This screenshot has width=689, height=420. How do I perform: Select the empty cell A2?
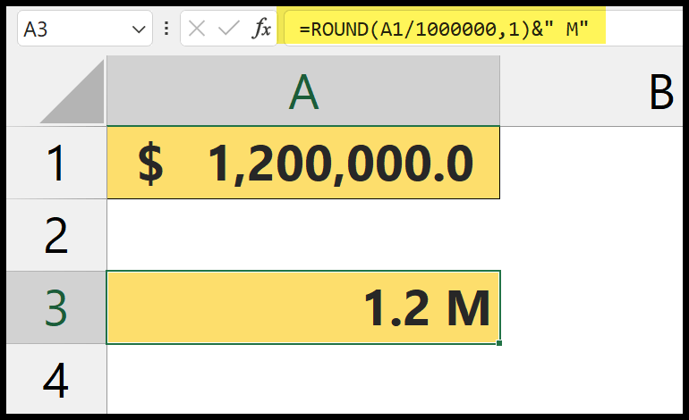click(x=302, y=234)
